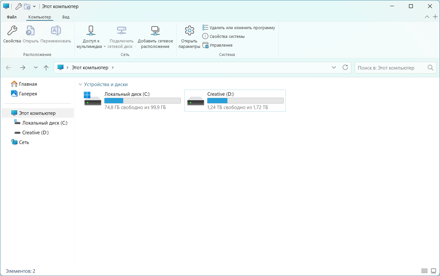Switch to the Компьютер ribbon tab
The width and height of the screenshot is (440, 276).
click(x=40, y=17)
